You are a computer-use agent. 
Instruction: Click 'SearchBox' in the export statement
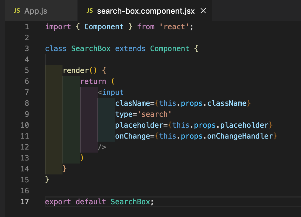130,201
